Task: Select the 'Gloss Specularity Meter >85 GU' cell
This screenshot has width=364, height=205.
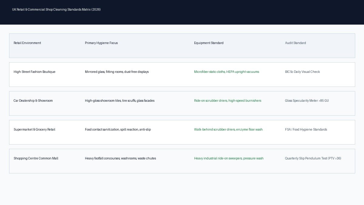Action: coord(307,101)
